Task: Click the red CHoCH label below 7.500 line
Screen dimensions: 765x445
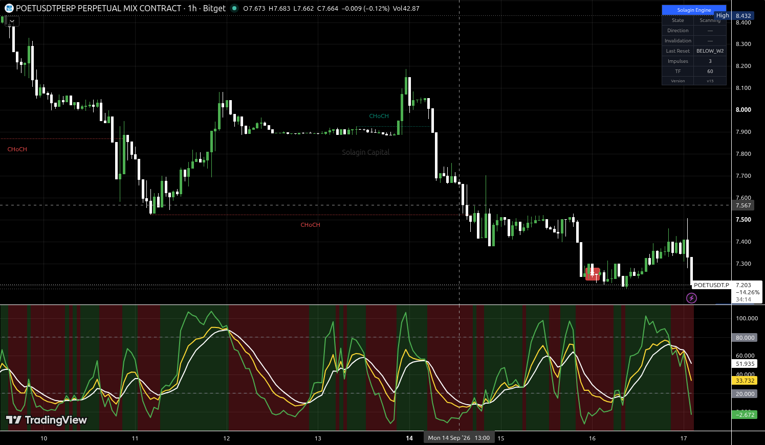Action: coord(311,225)
